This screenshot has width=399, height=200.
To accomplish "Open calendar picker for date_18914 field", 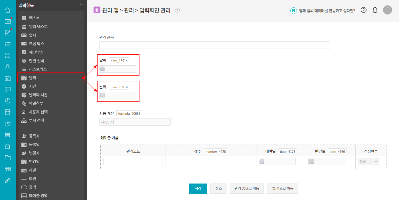I will tap(103, 69).
